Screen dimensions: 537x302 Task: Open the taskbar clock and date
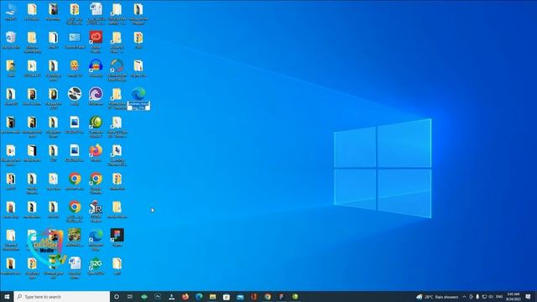(514, 296)
